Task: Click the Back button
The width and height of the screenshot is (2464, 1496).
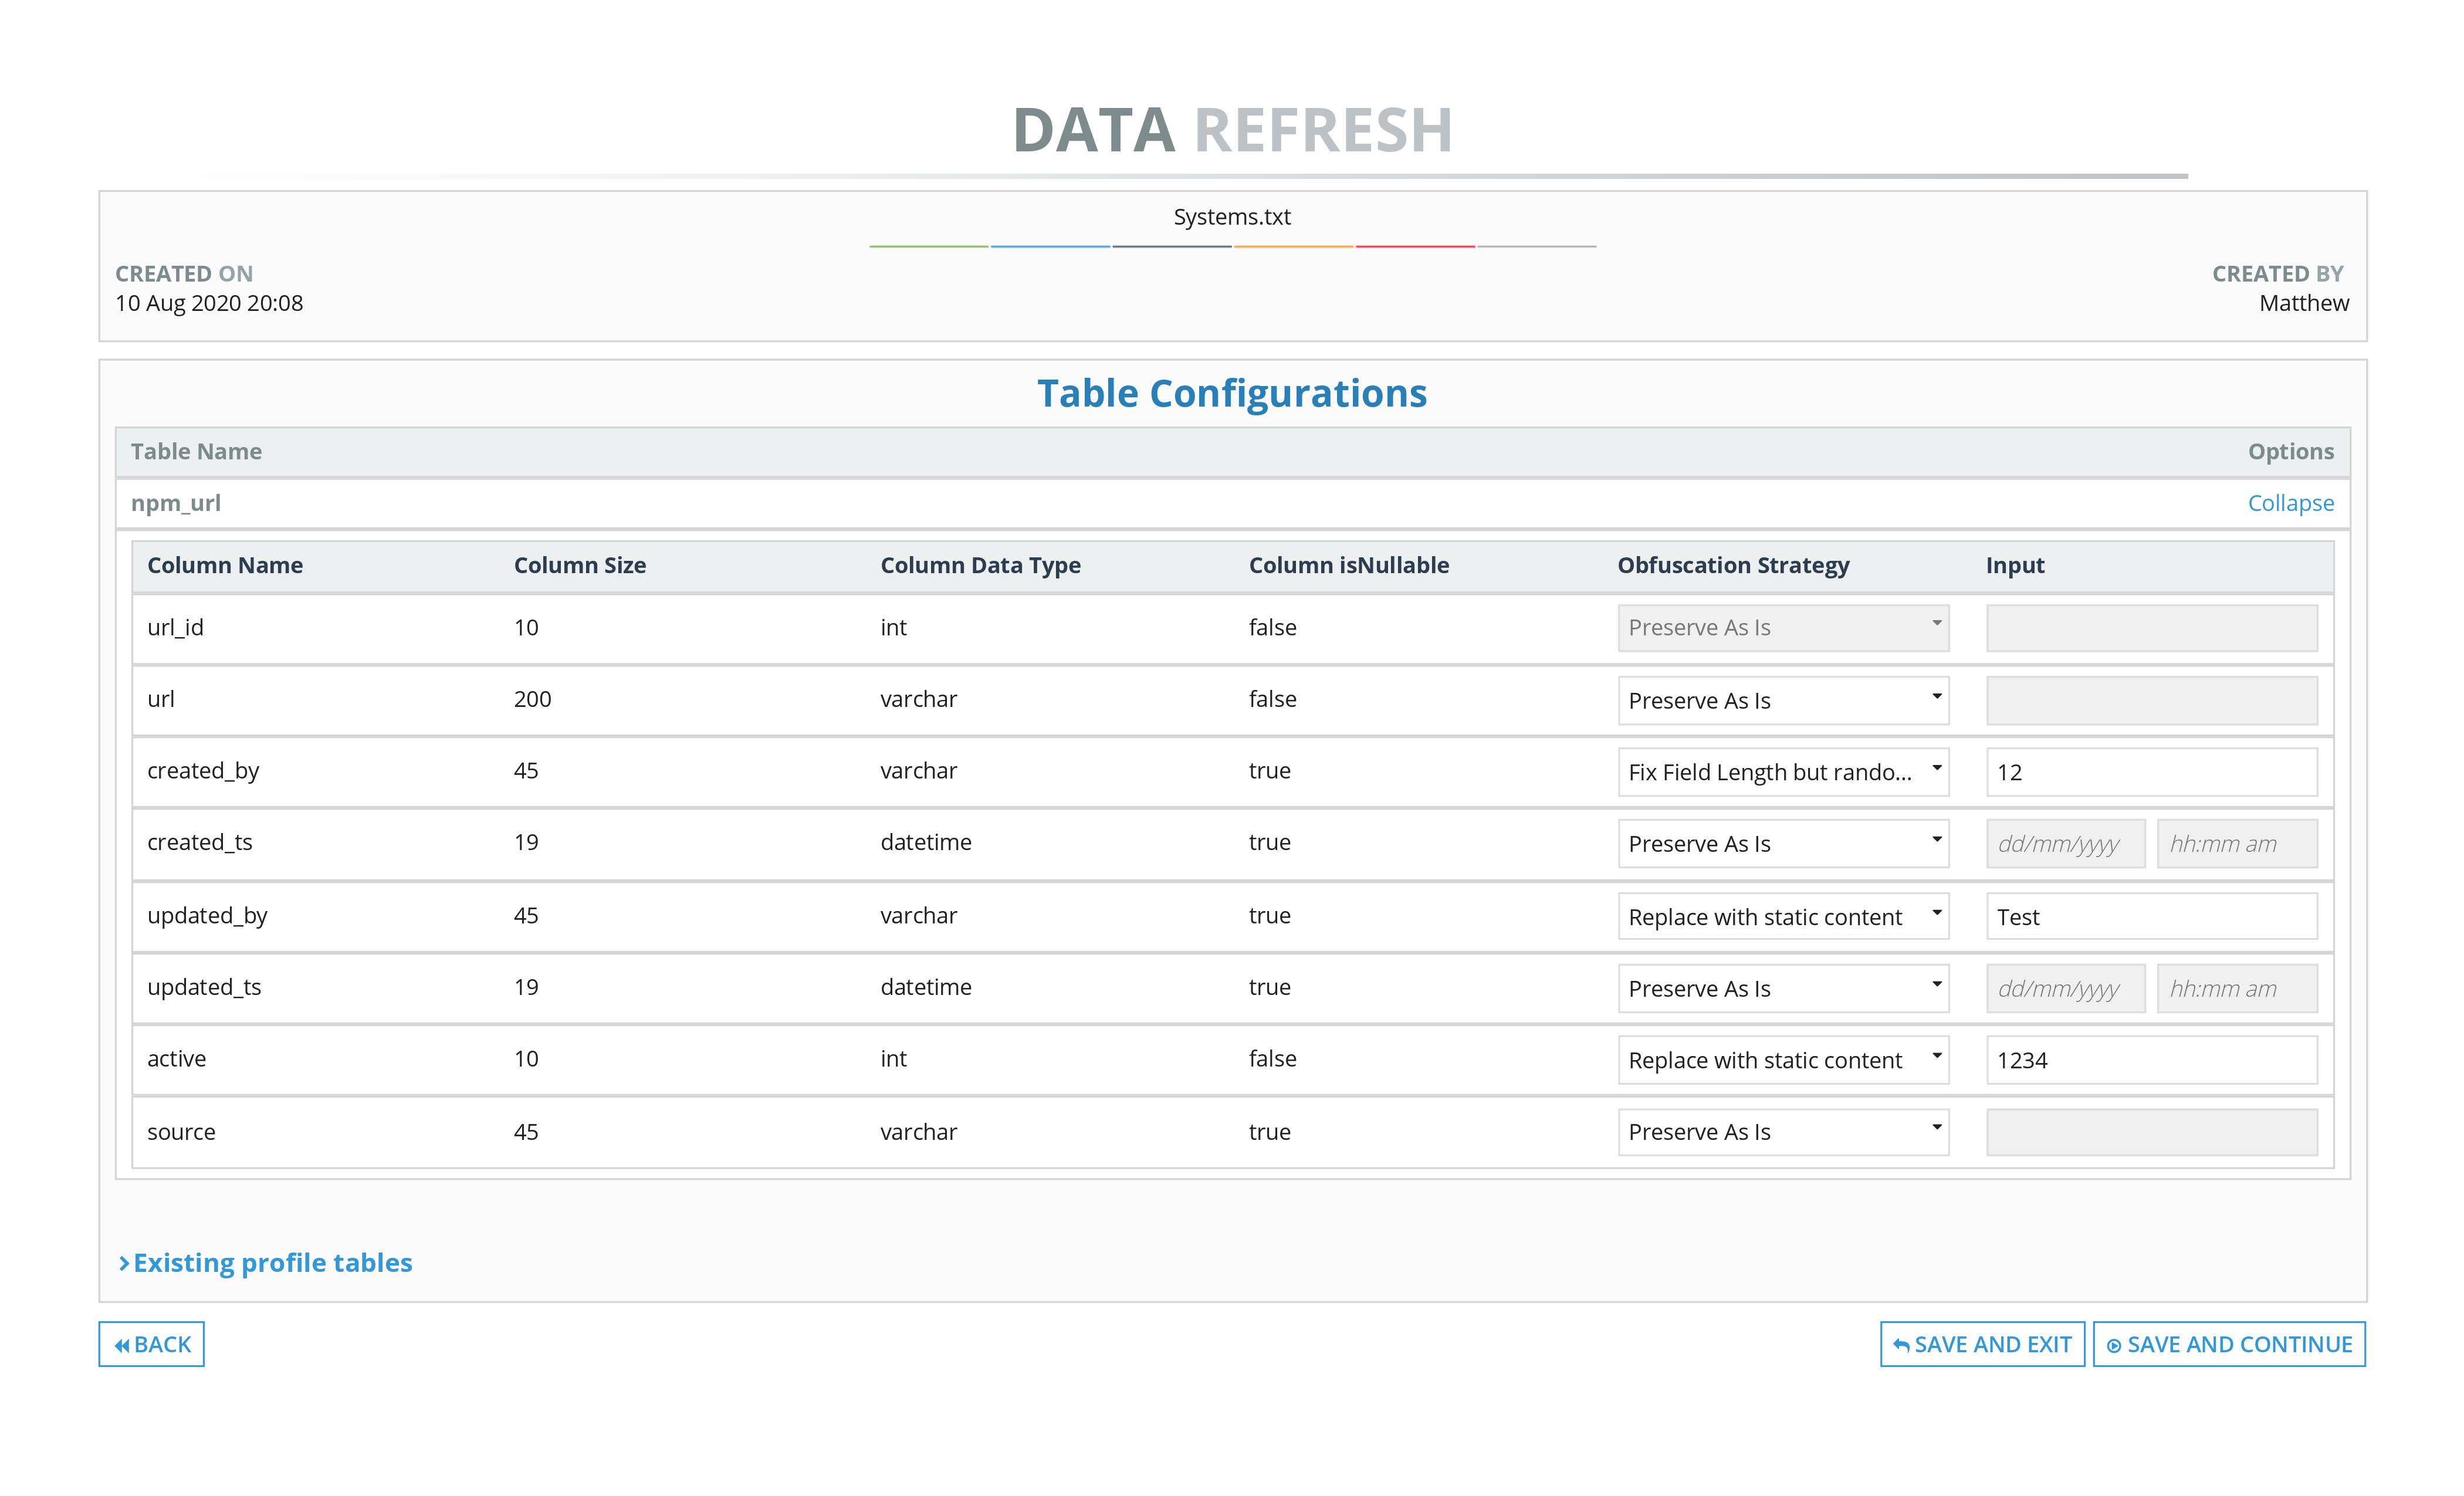Action: (x=151, y=1344)
